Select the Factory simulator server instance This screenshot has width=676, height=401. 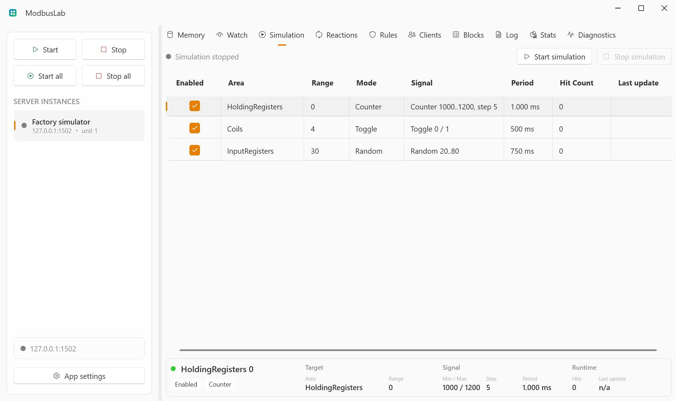pos(79,126)
